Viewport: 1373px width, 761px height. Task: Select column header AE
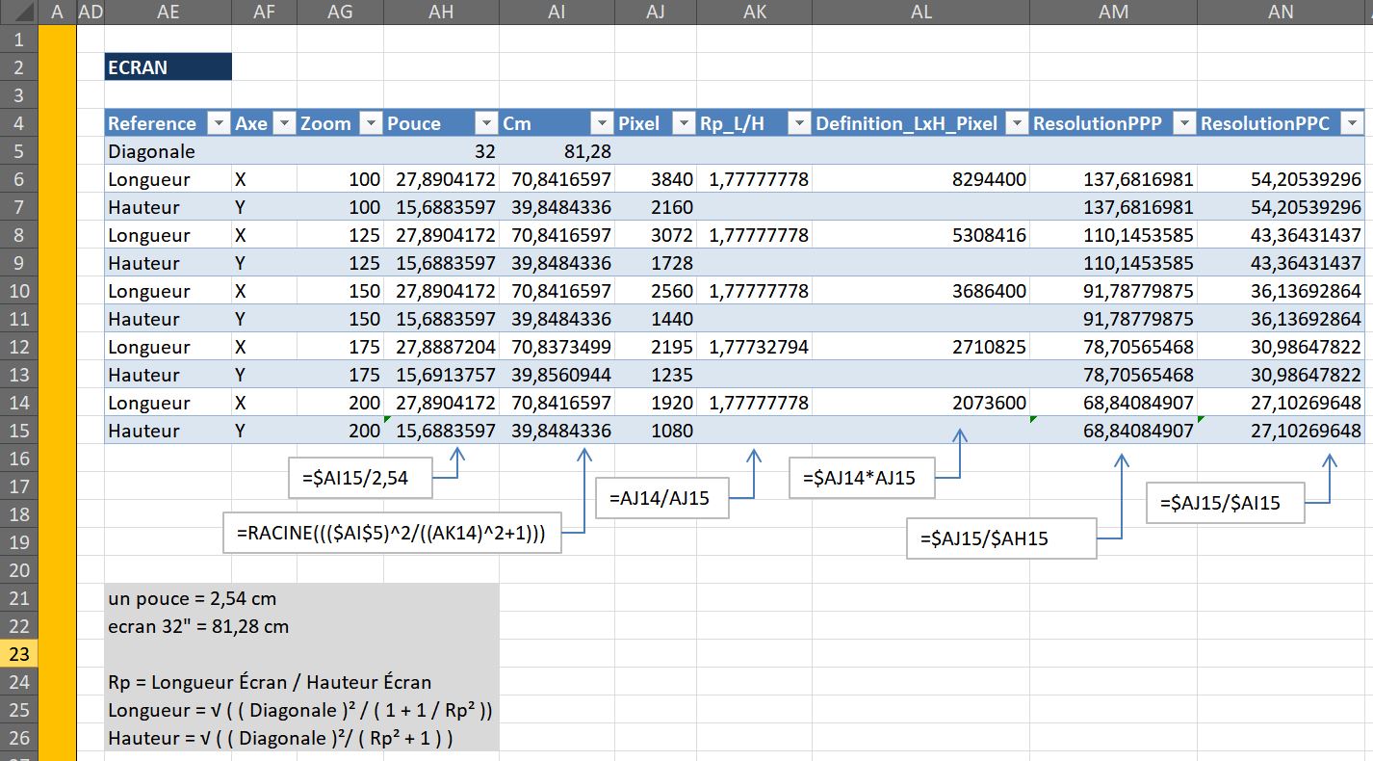pos(168,12)
